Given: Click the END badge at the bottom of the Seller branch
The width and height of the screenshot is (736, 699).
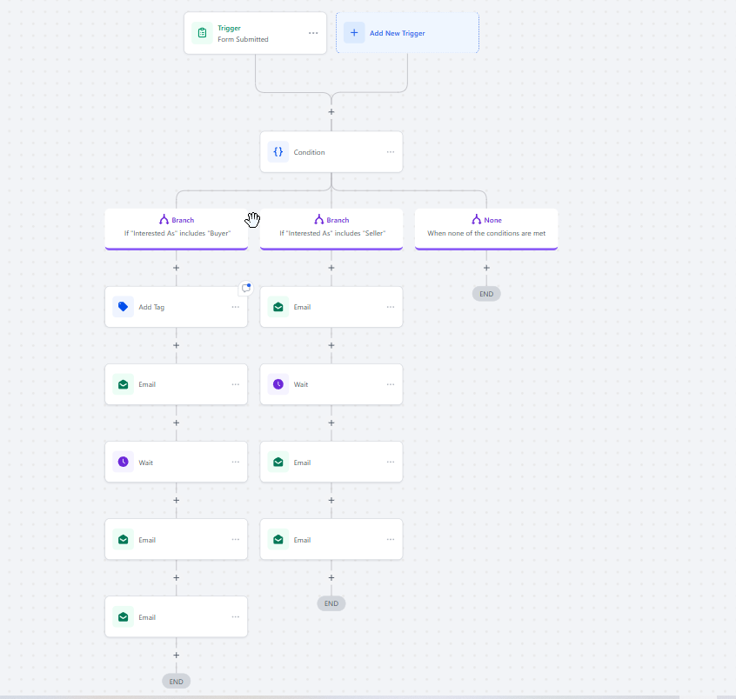Looking at the screenshot, I should tap(331, 602).
